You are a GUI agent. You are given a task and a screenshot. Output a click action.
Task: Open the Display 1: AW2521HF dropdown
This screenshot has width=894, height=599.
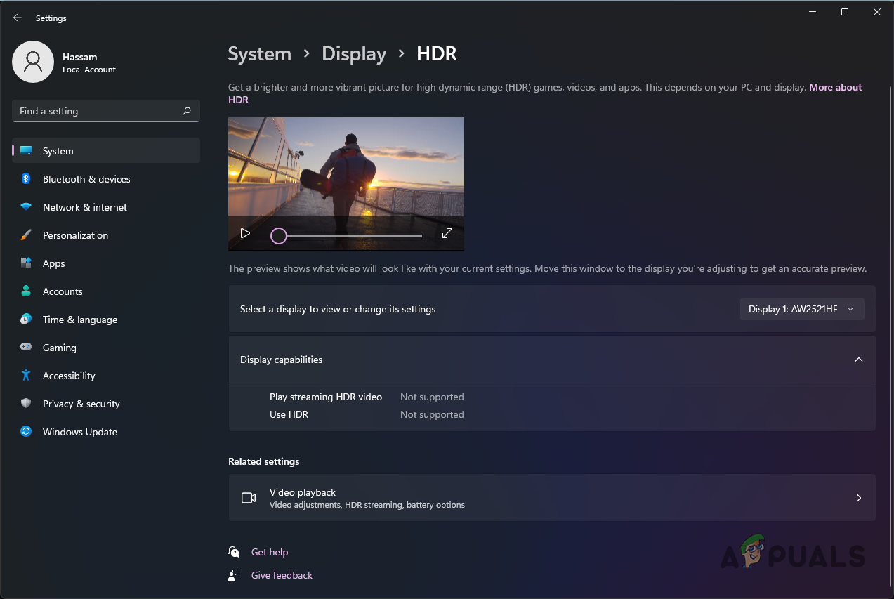(x=801, y=309)
